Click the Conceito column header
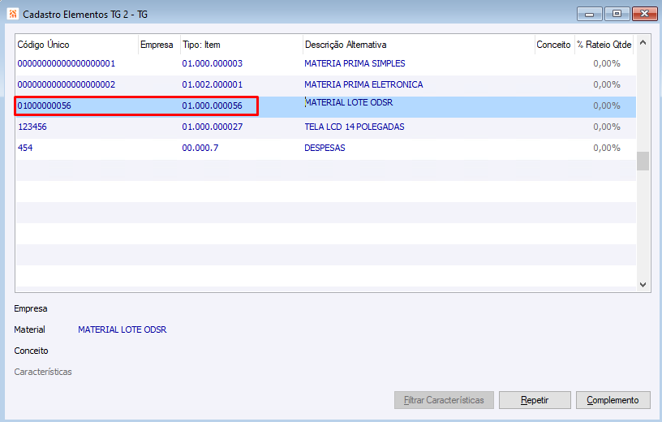662x422 pixels. (x=555, y=45)
